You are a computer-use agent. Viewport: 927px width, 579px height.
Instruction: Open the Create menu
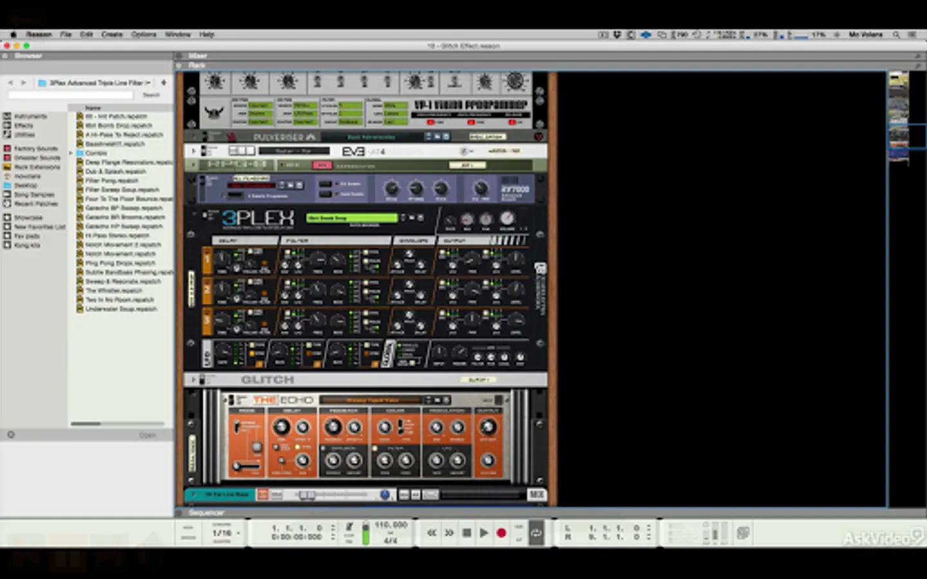coord(112,35)
